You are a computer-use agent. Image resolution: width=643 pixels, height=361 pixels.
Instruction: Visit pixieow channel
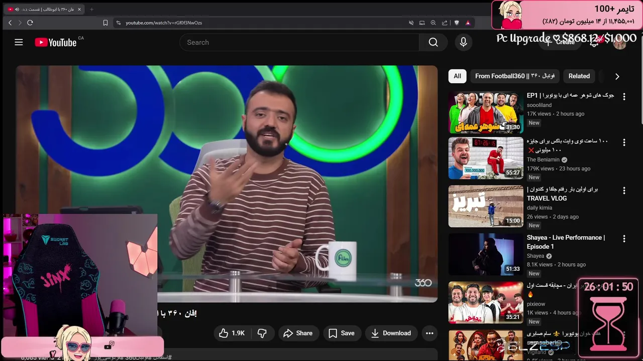536,304
